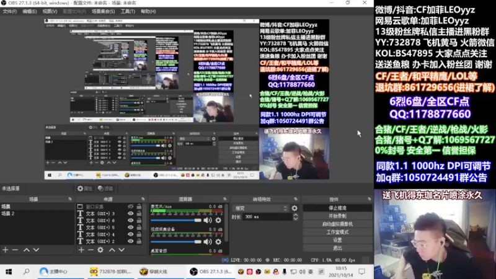Adjust 视频采集设备 volume slider
Screen dimensions: 496x279
(176, 242)
